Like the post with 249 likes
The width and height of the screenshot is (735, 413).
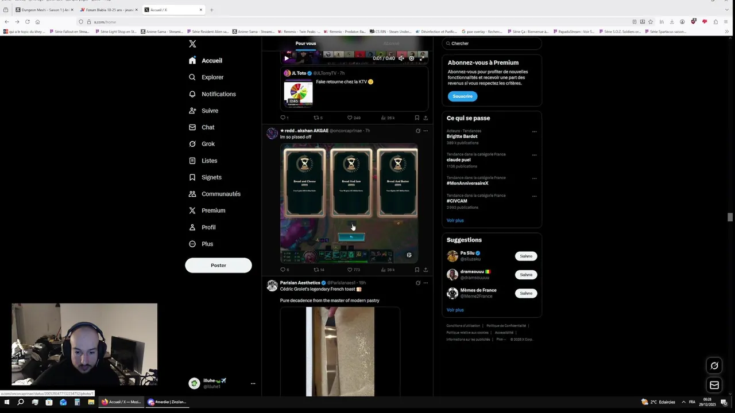(353, 118)
